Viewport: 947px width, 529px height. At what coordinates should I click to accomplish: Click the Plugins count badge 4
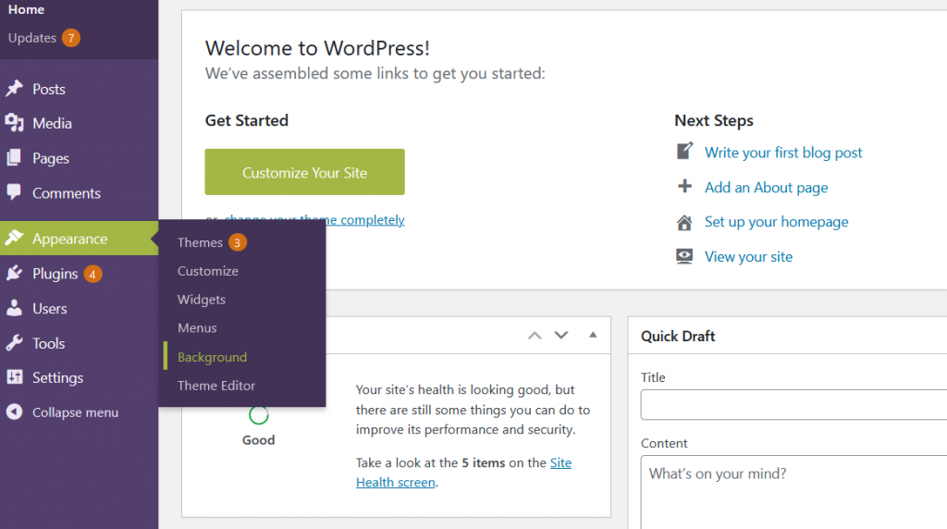(x=92, y=274)
